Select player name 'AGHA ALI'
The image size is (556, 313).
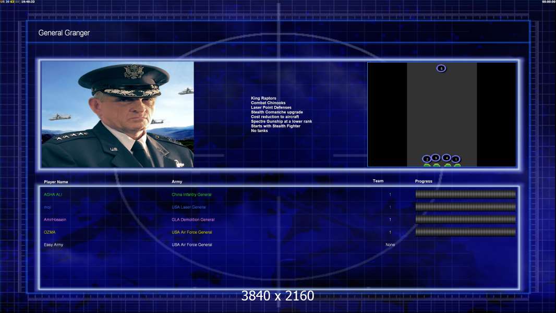53,195
